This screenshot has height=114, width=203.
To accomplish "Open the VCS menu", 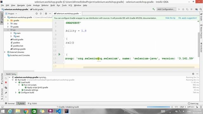I will coord(70,5).
